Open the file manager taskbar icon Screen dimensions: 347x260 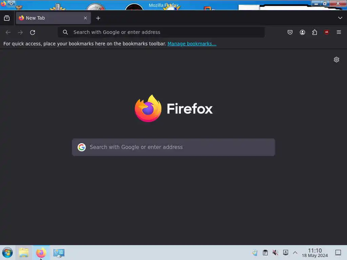[24, 253]
